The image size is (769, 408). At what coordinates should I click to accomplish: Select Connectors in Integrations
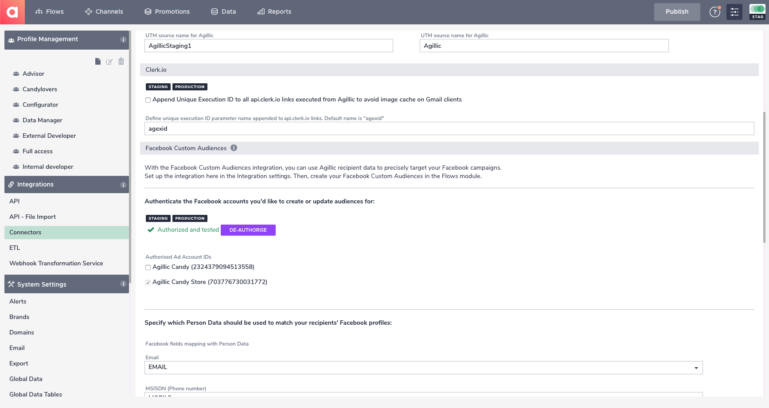(x=66, y=232)
